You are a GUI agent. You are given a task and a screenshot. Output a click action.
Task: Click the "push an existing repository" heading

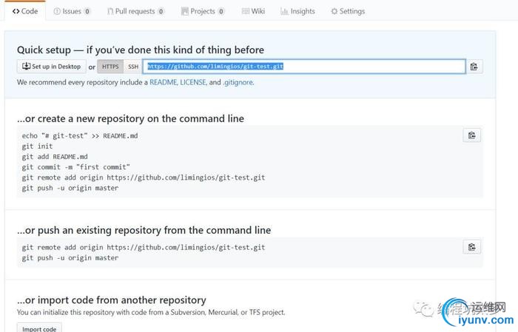coord(144,230)
